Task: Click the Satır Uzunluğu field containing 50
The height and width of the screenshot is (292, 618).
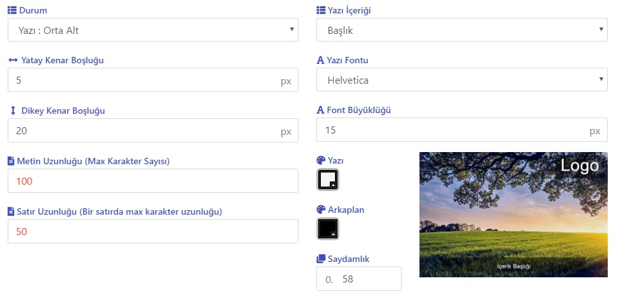Action: point(152,231)
